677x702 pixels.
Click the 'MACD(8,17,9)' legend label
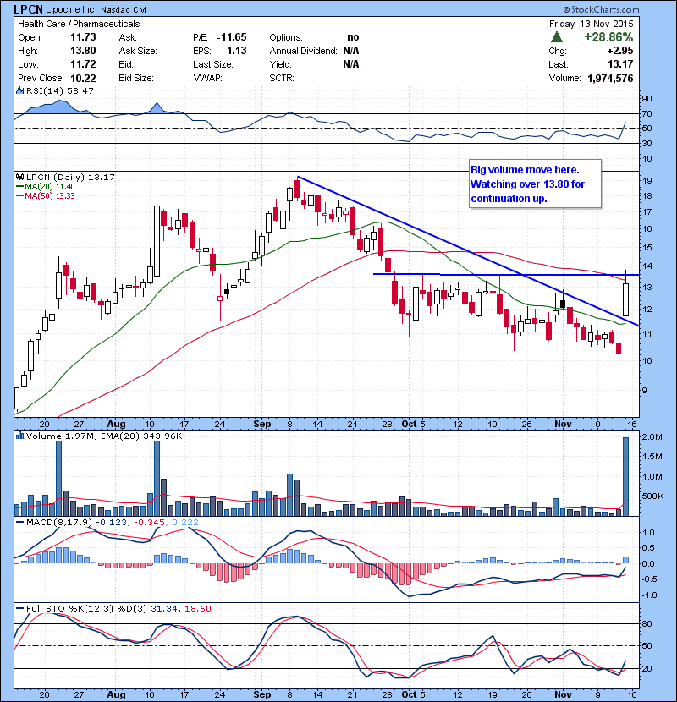[59, 522]
